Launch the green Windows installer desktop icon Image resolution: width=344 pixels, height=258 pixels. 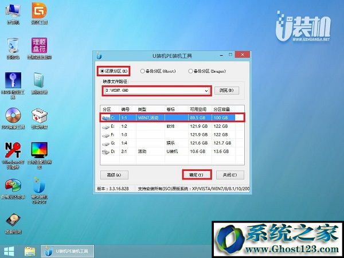(x=39, y=83)
